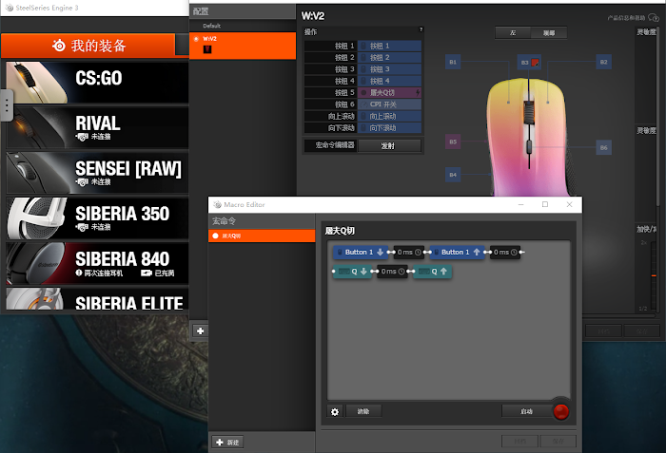Viewport: 666px width, 453px height.
Task: Start recording with 启动 button
Action: pos(526,411)
